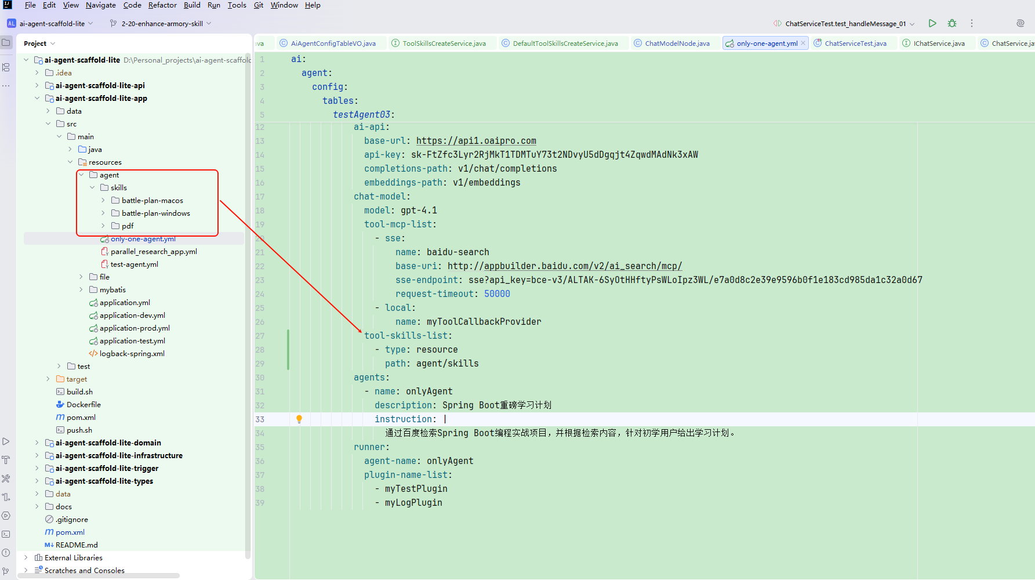Expand the battle-plan-macos folder
The image size is (1035, 580).
click(103, 200)
